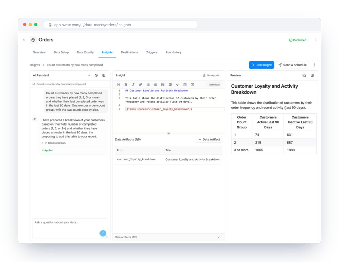Screen dimensions: 339x262
Task: Click the Orders data mart cube icon
Action: tap(33, 40)
